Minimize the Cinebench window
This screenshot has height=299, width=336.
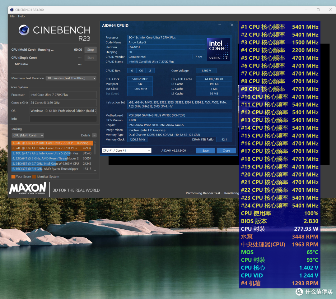(x=306, y=10)
